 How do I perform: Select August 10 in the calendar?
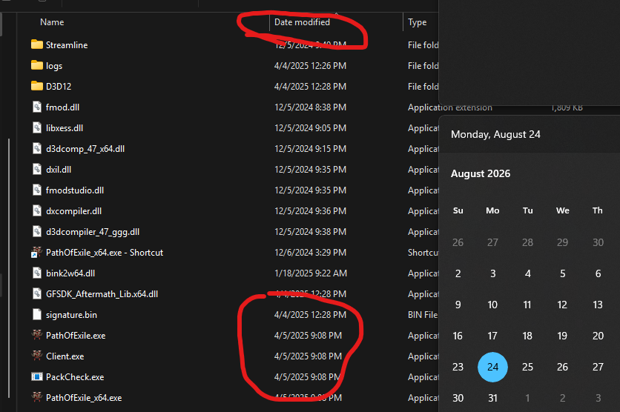click(492, 305)
